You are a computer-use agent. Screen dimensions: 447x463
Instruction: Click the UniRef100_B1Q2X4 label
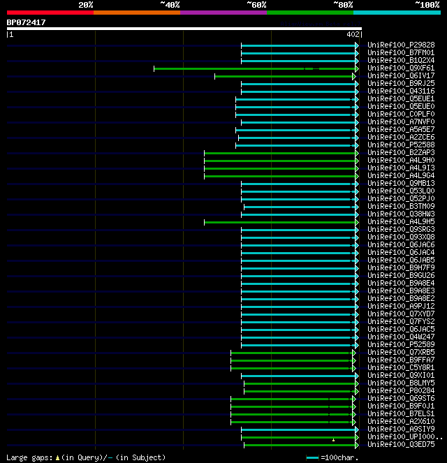401,60
